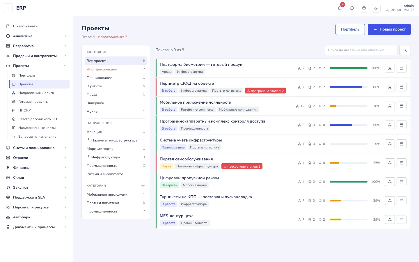Click the Новый проект button
The image size is (419, 262).
[389, 29]
